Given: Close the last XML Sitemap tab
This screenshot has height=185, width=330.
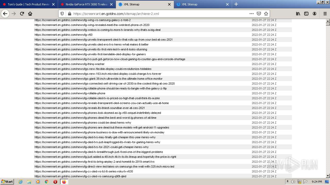Looking at the screenshot, I should [227, 4].
